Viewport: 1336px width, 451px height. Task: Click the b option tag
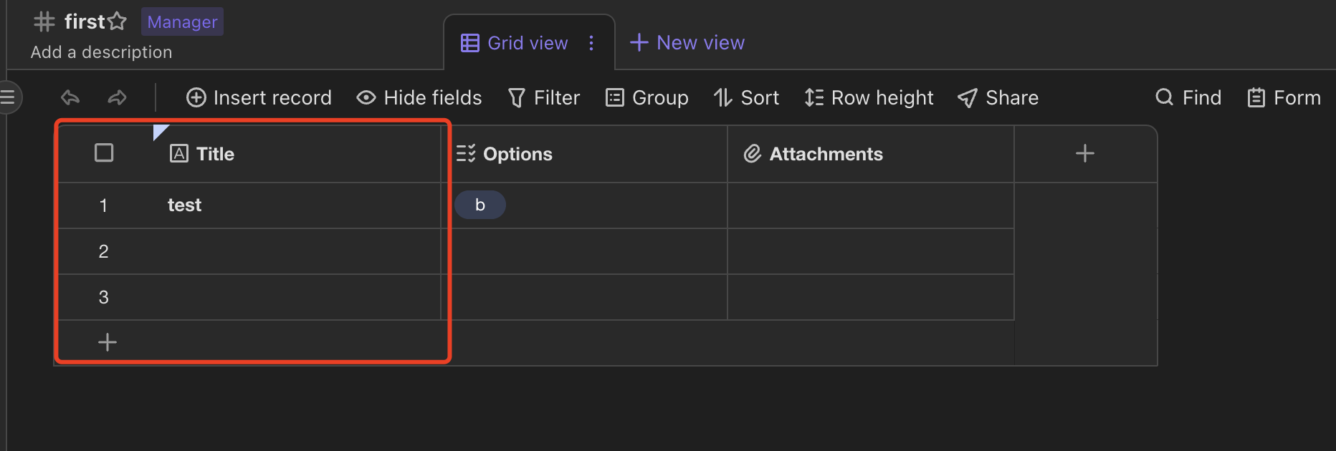480,205
